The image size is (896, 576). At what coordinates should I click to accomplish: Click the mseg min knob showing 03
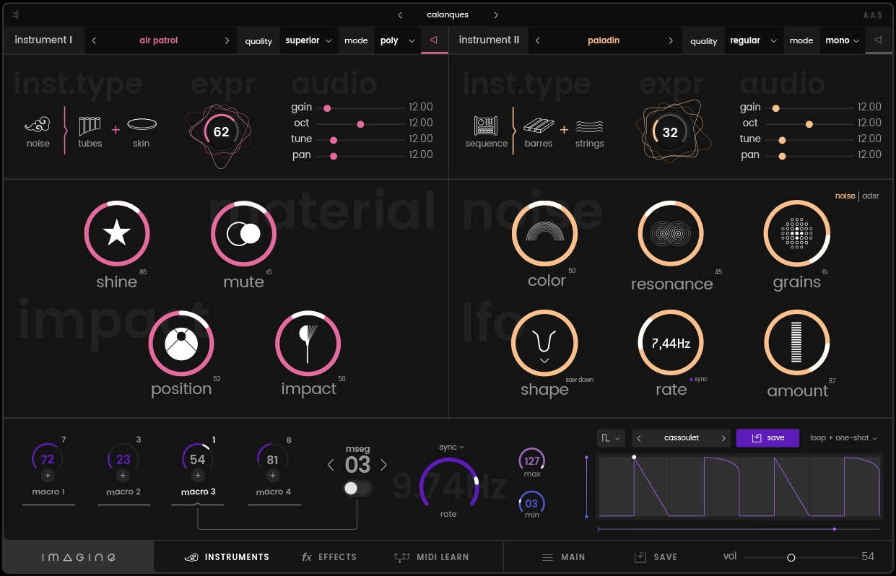tap(532, 503)
